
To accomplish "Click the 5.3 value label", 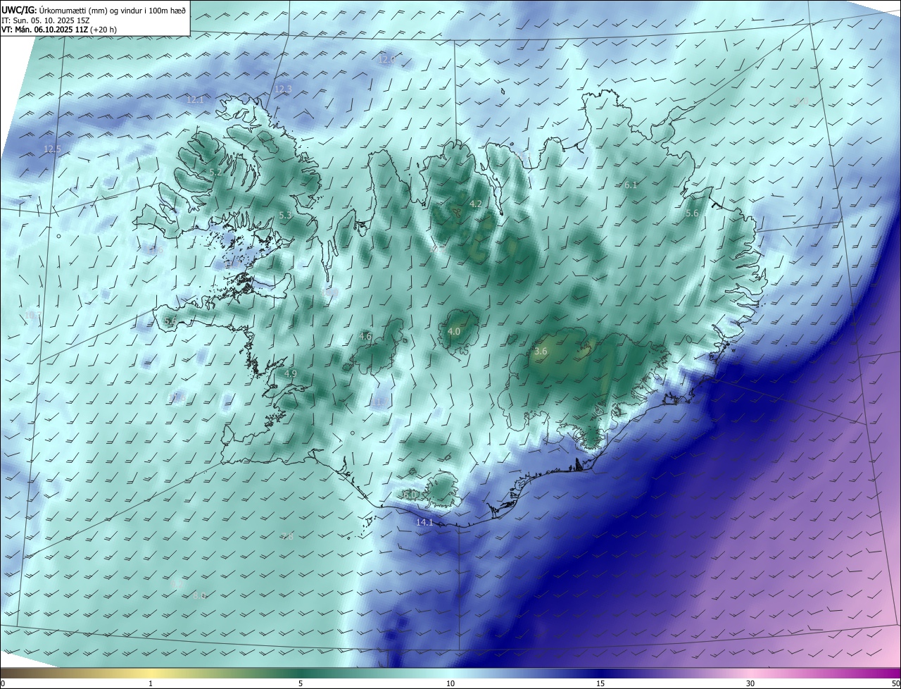I will coord(285,215).
